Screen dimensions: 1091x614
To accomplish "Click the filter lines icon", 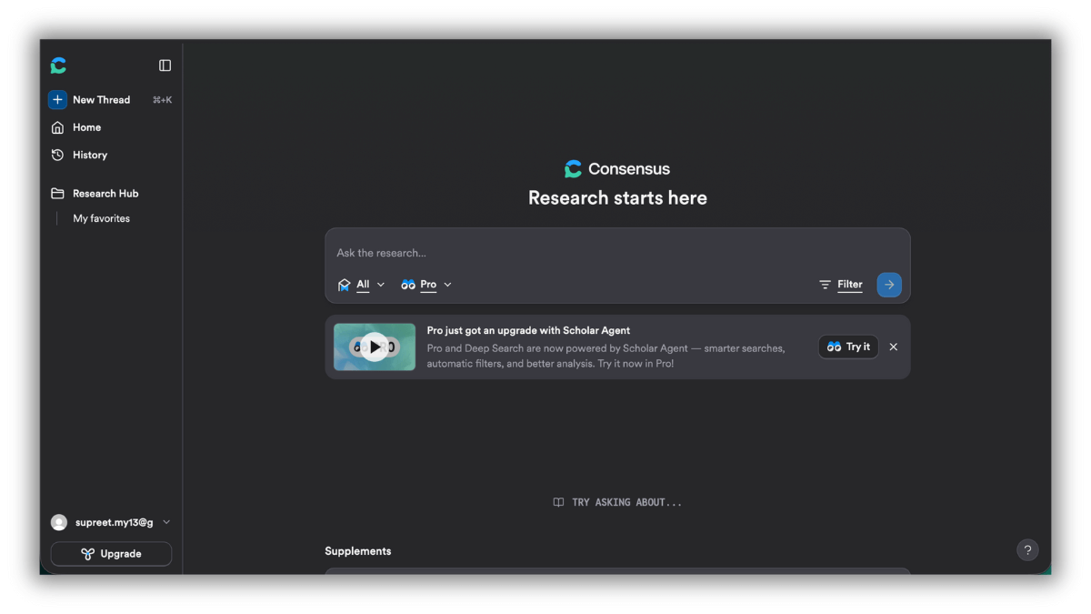I will [825, 285].
